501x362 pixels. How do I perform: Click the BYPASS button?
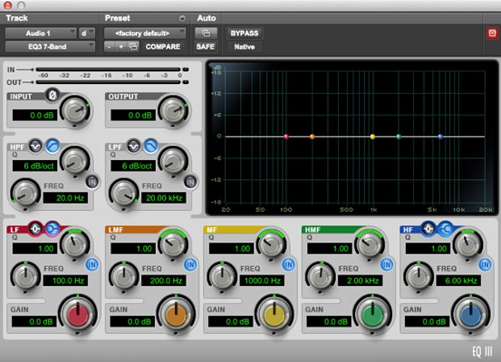pyautogui.click(x=244, y=33)
